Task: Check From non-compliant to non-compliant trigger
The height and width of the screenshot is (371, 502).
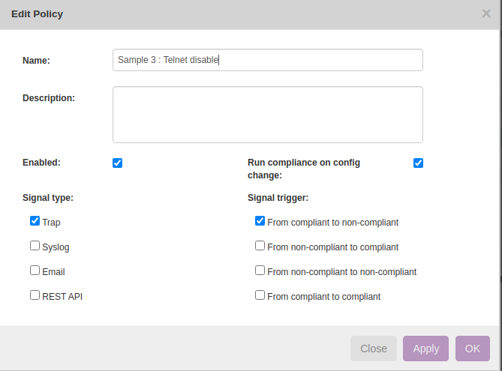Action: pyautogui.click(x=260, y=271)
